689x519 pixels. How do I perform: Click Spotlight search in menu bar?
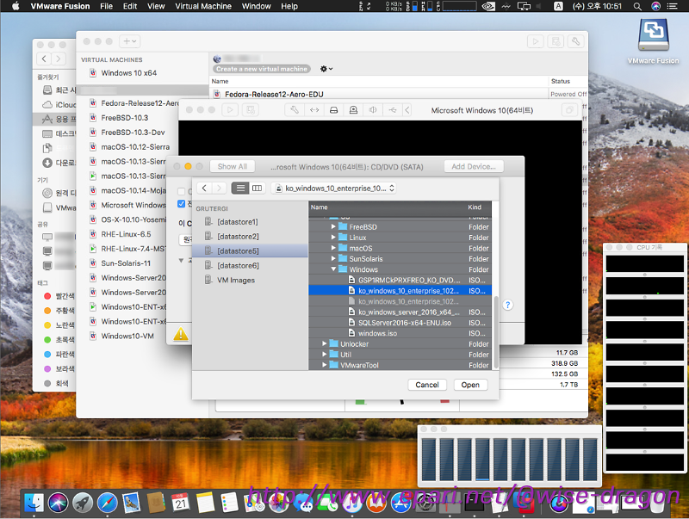coord(637,6)
